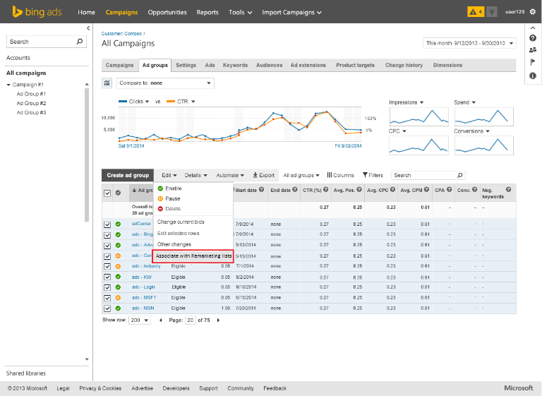Screen dimensions: 542x396
Task: Open the date range dropdown
Action: (x=469, y=43)
